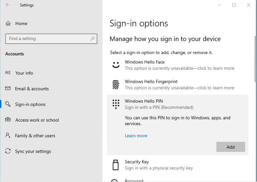Click the 'You can use this PIN' description
Viewport: 257px width, 182px height.
(178, 120)
